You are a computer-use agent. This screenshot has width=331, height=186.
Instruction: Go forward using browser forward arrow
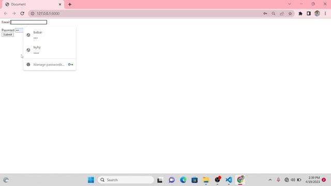tap(14, 13)
